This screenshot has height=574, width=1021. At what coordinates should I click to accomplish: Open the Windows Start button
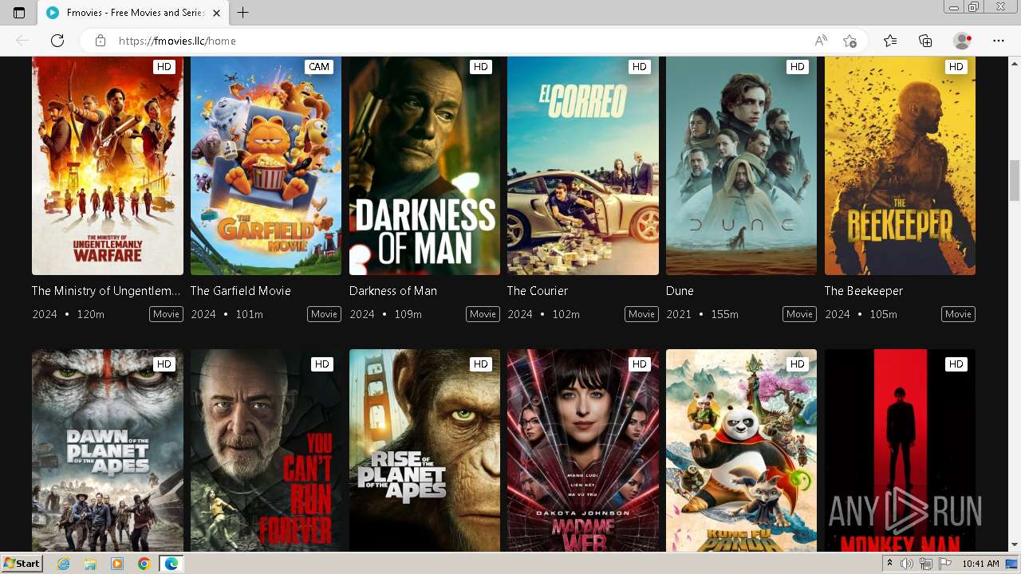(22, 564)
